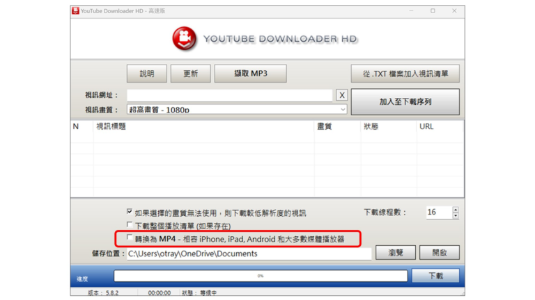Viewport: 535px width, 300px height.
Task: Click the 視訊標題 column header
Action: pyautogui.click(x=203, y=126)
